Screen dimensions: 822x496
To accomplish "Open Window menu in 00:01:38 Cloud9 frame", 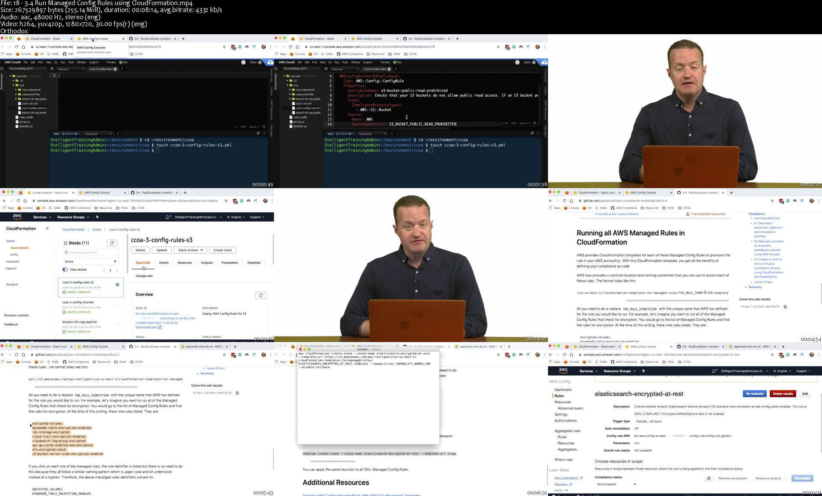I will pyautogui.click(x=356, y=62).
